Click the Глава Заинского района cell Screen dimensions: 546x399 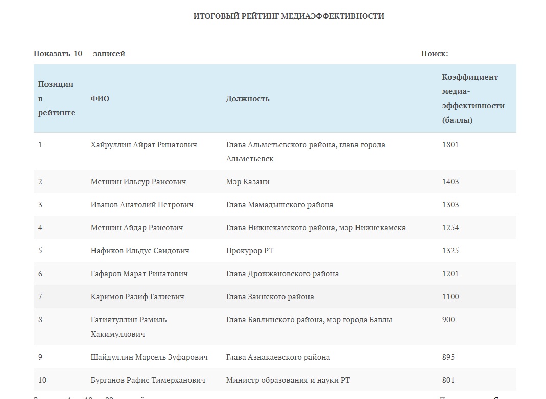click(270, 297)
